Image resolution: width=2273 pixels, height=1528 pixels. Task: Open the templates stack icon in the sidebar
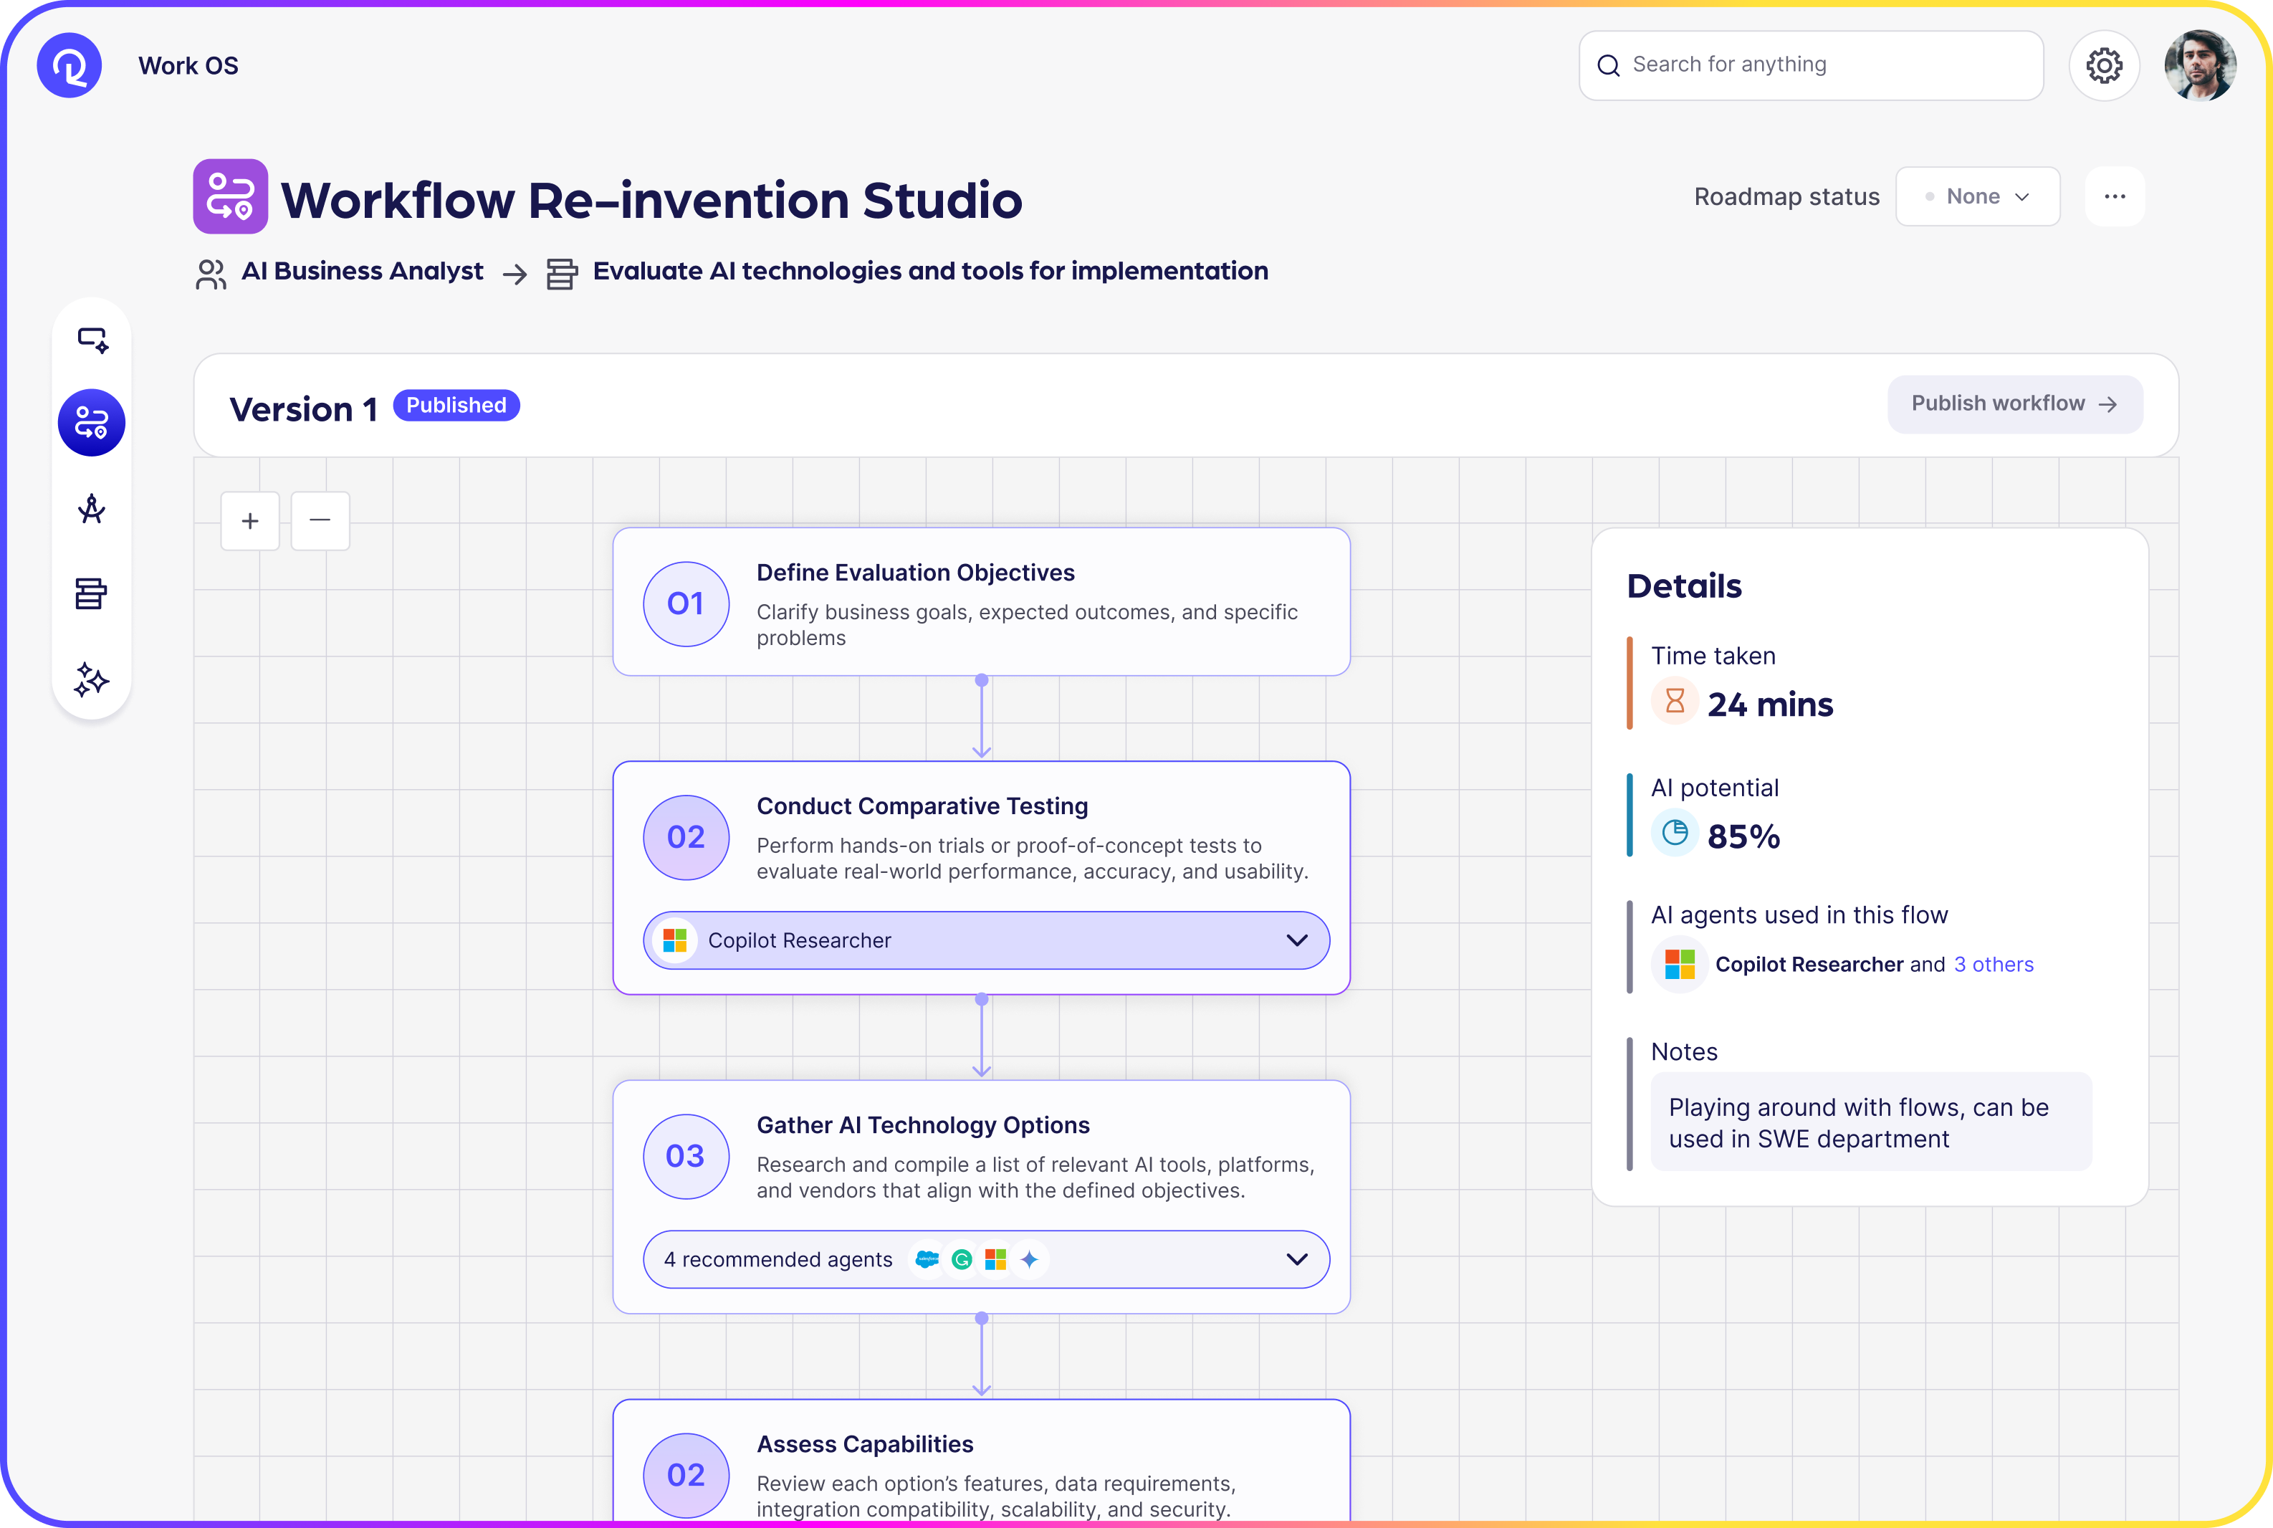pos(92,593)
